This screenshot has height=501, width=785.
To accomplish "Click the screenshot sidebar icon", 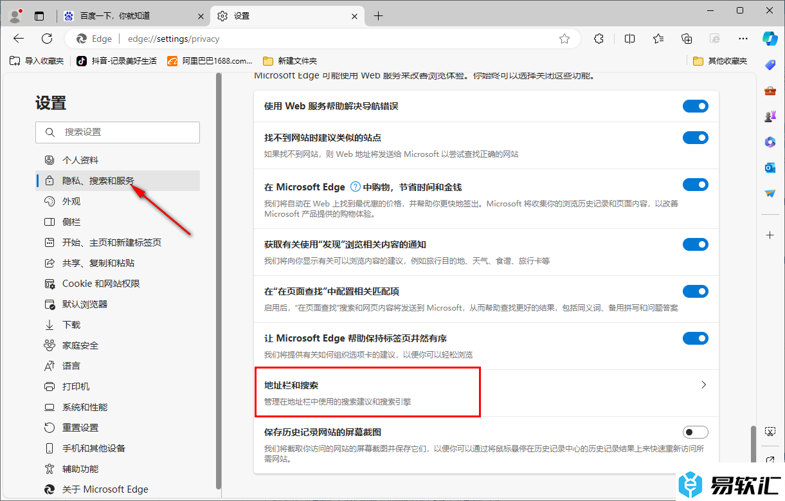I will point(770,431).
